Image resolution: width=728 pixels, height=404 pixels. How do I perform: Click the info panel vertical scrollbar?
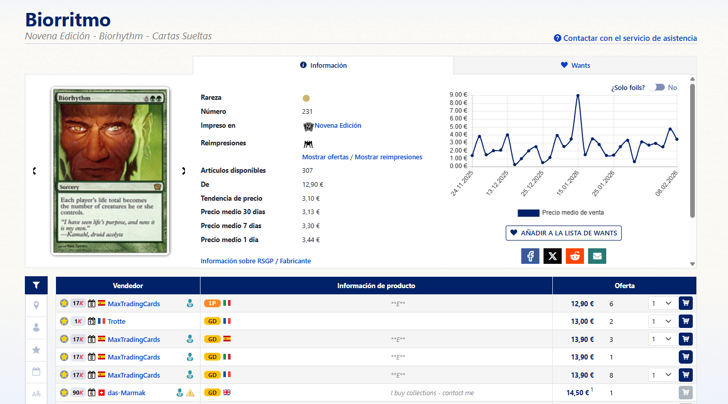692,150
